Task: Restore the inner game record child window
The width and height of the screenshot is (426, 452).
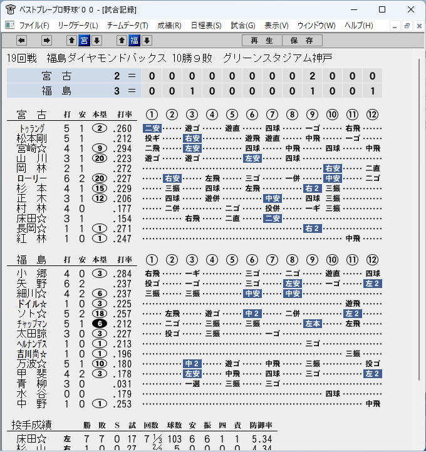Action: coord(407,26)
